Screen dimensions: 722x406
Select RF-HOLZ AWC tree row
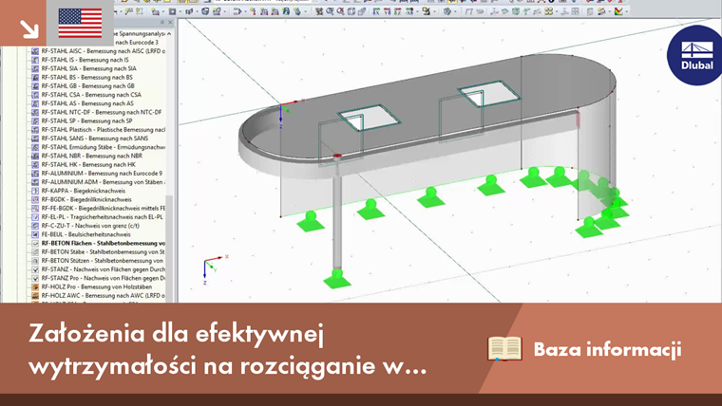point(104,296)
